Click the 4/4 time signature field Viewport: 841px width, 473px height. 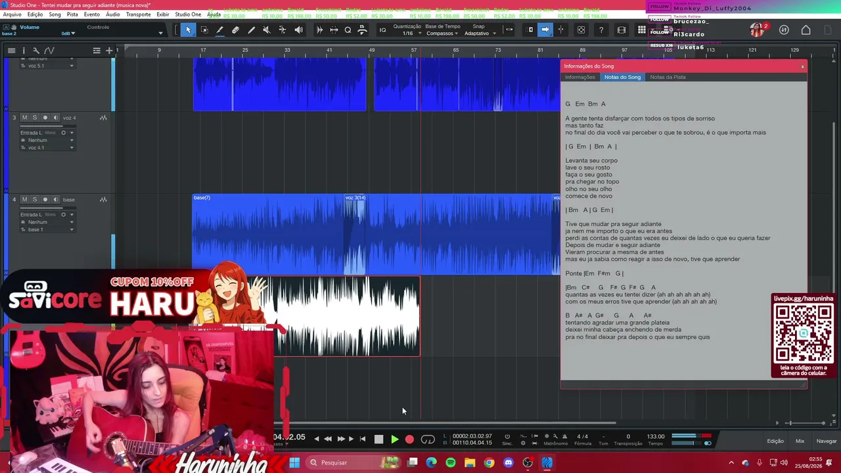click(x=582, y=436)
